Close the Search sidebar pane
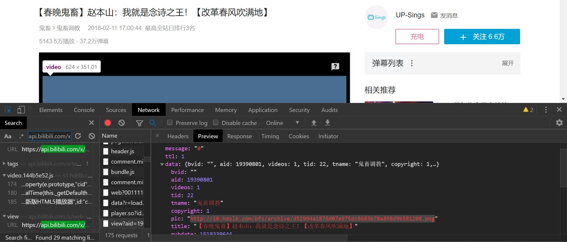 point(92,123)
